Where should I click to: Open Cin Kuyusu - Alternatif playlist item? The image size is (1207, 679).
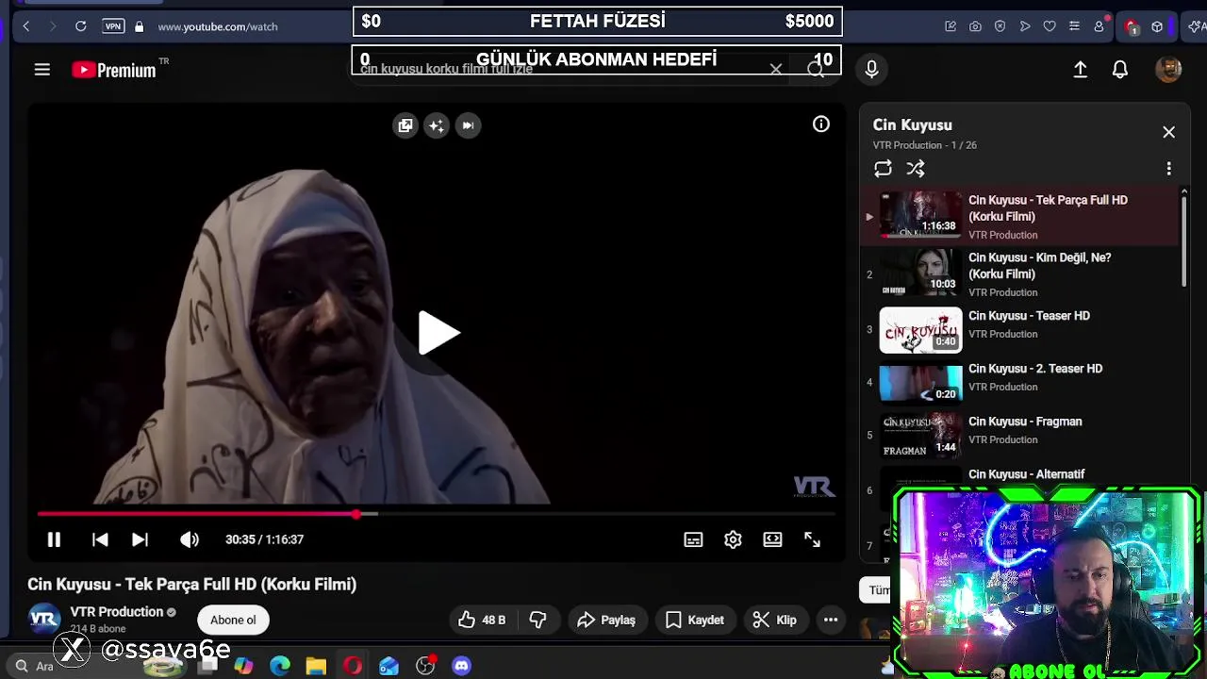(1026, 474)
